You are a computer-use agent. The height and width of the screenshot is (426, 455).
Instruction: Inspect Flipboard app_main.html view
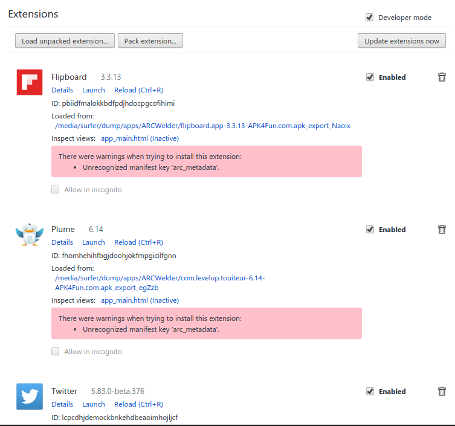click(140, 138)
